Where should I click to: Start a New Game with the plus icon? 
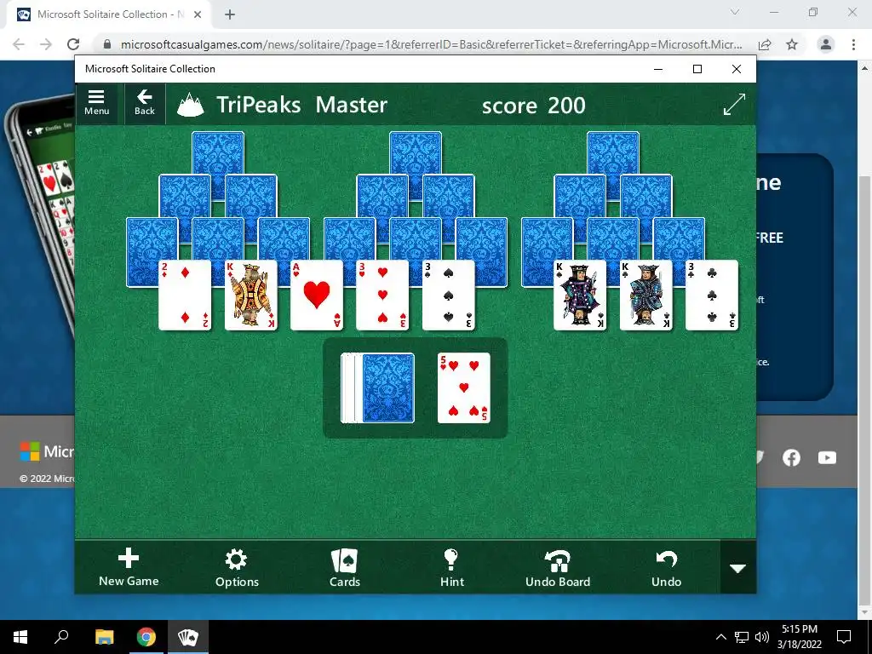tap(129, 567)
